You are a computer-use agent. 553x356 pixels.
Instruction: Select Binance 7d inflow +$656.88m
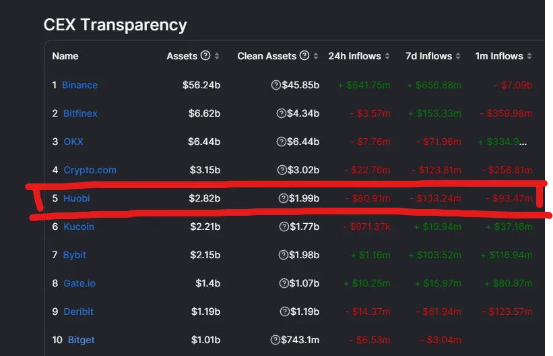[434, 85]
